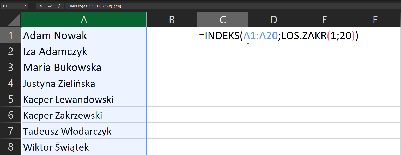Select the column D header
The height and width of the screenshot is (155, 401).
(273, 19)
